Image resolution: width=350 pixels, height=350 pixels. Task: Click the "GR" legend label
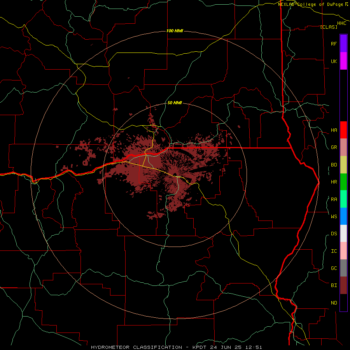(x=334, y=147)
